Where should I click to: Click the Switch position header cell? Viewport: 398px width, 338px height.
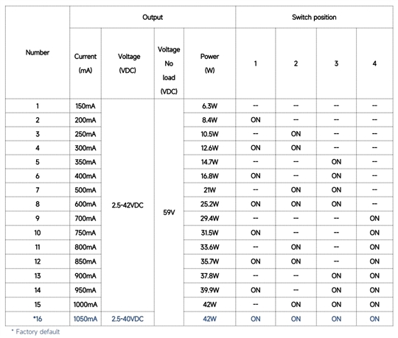[314, 17]
